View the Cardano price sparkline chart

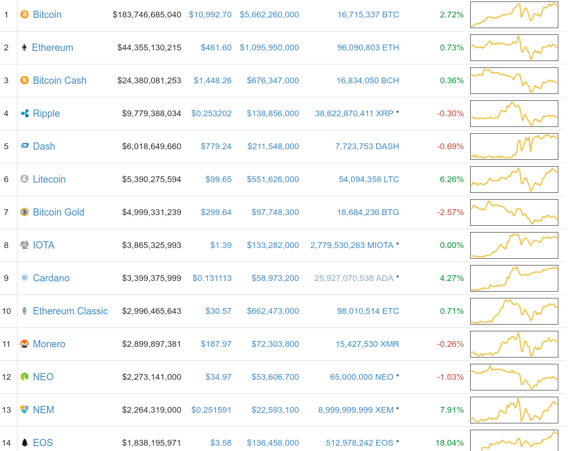[x=514, y=278]
